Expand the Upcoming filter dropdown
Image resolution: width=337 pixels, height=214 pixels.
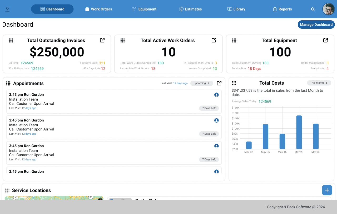click(202, 83)
